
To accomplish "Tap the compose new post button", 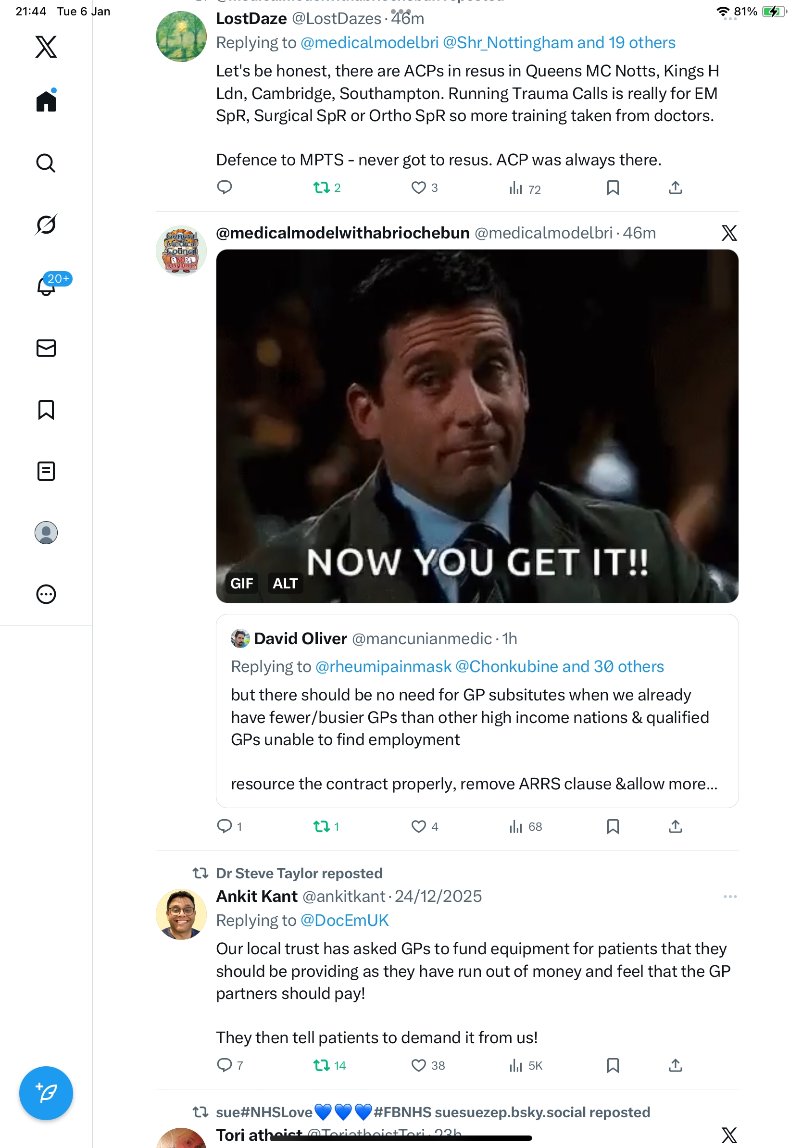I will pos(46,1093).
